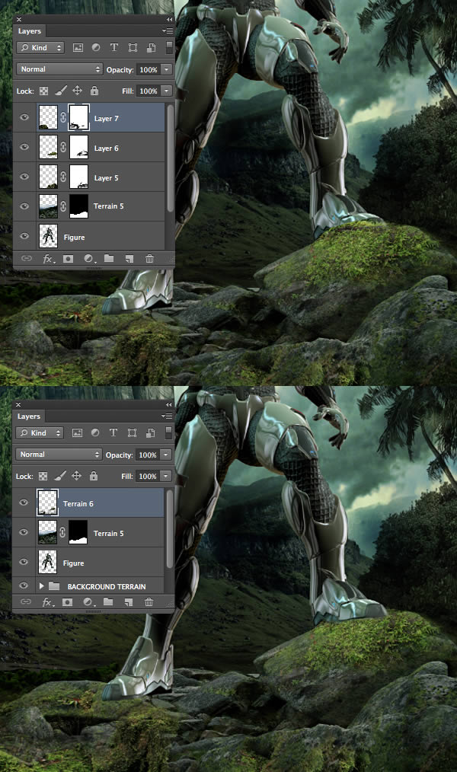Screen dimensions: 457x772
Task: Add layer style fx in lower panel
Action: click(48, 602)
